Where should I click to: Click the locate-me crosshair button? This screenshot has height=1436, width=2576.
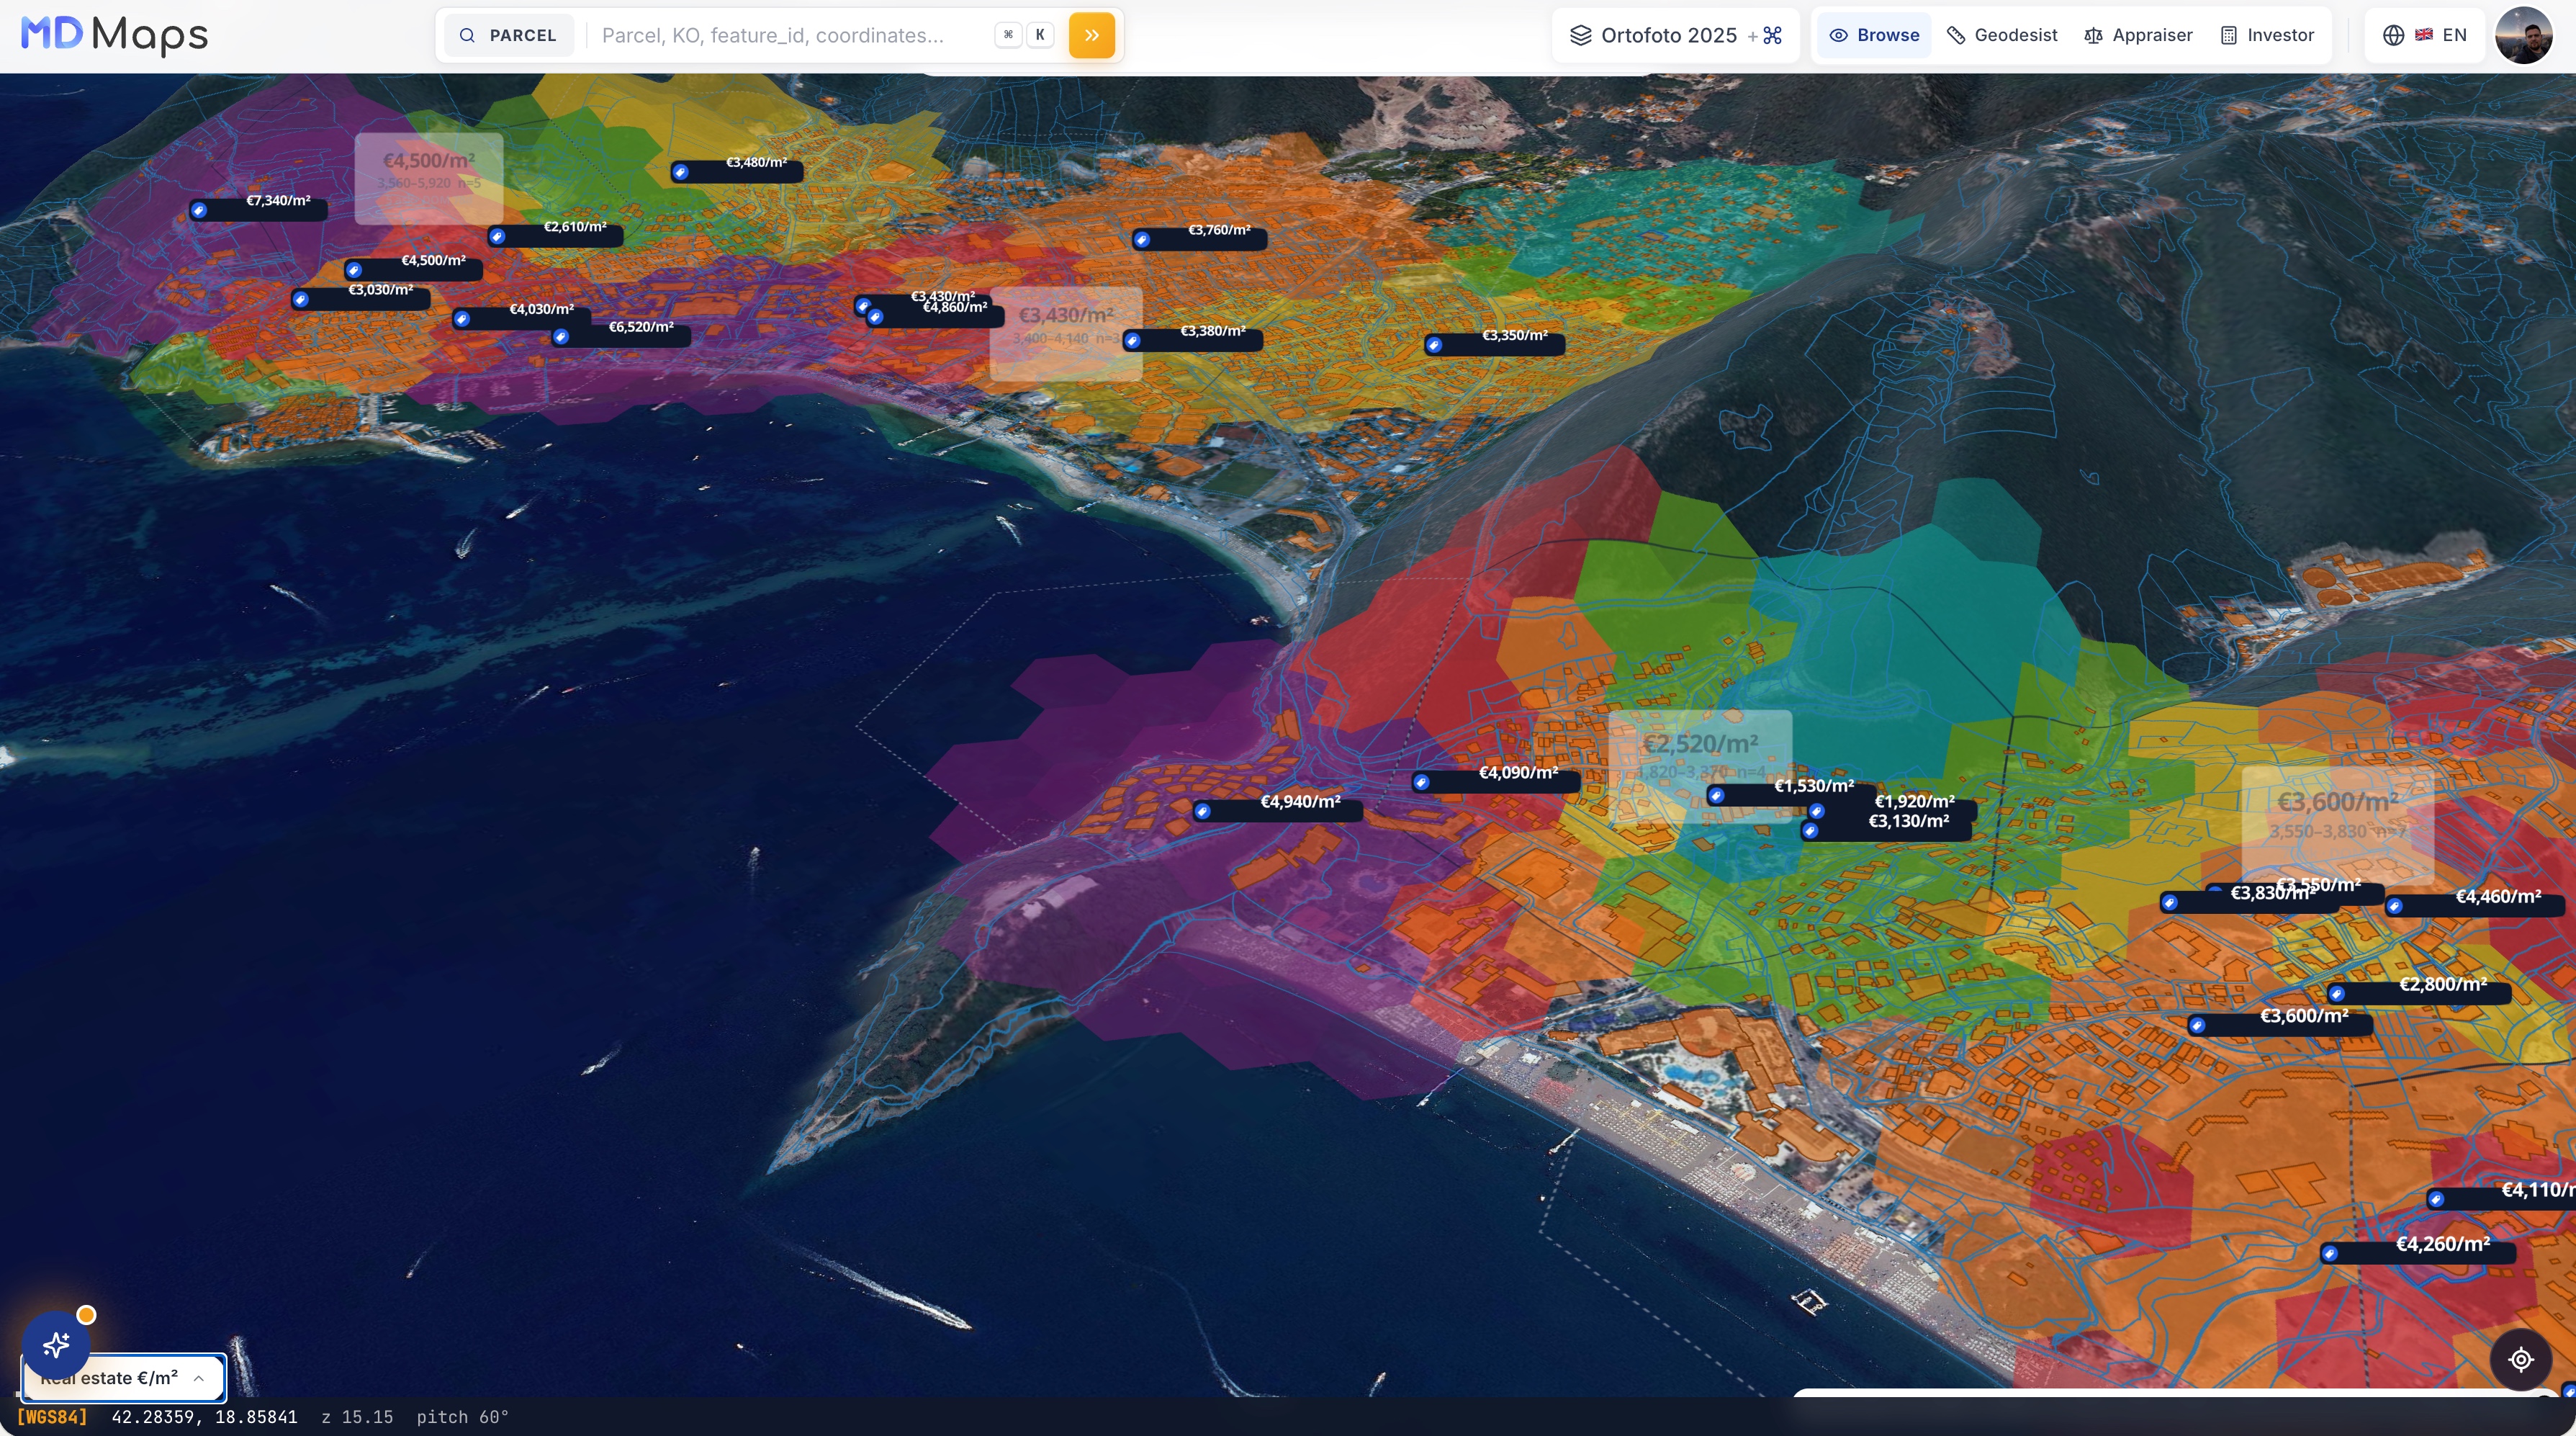[2521, 1359]
